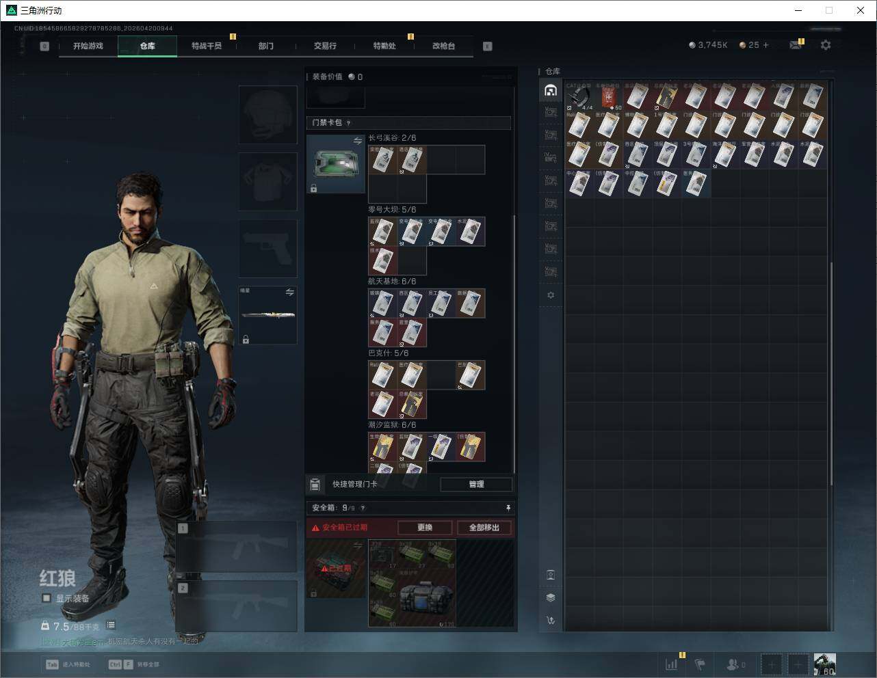Click the 3,745K currency balance
877x678 pixels.
(708, 45)
